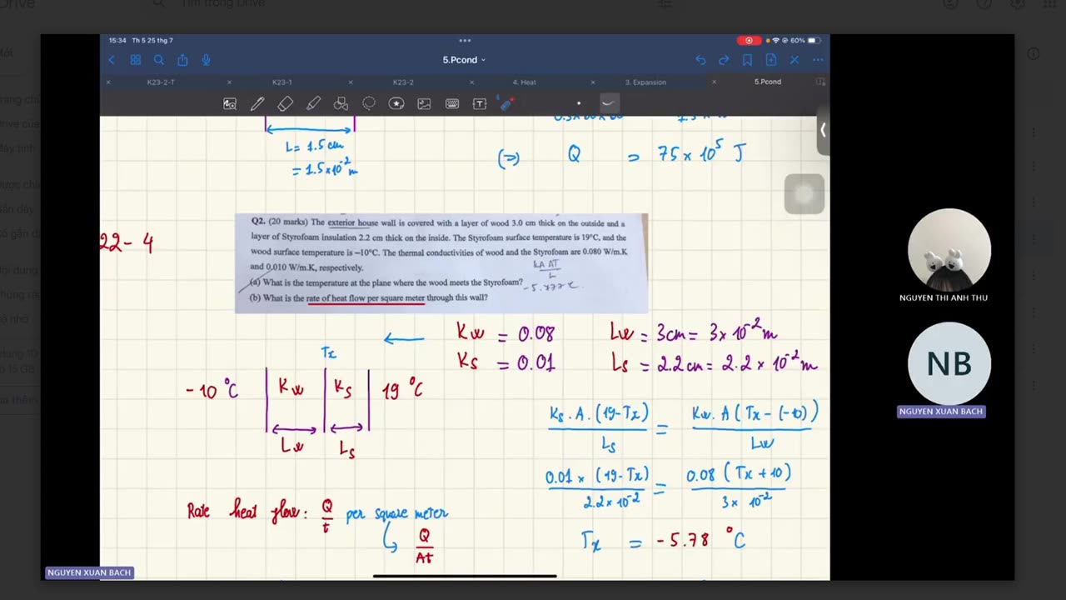Image resolution: width=1066 pixels, height=600 pixels.
Task: Expand the side panel arrow handle
Action: (x=823, y=130)
